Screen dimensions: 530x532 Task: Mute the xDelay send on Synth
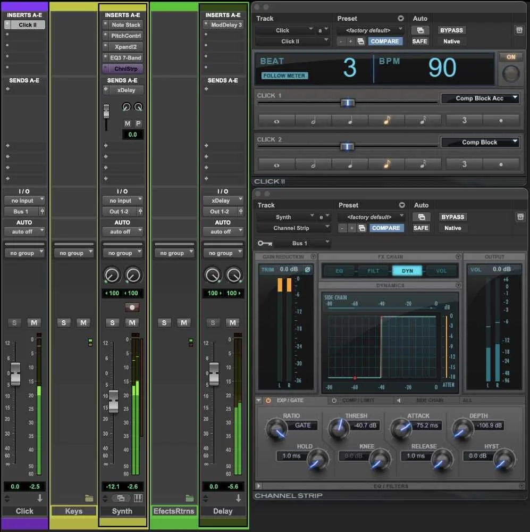pyautogui.click(x=128, y=124)
